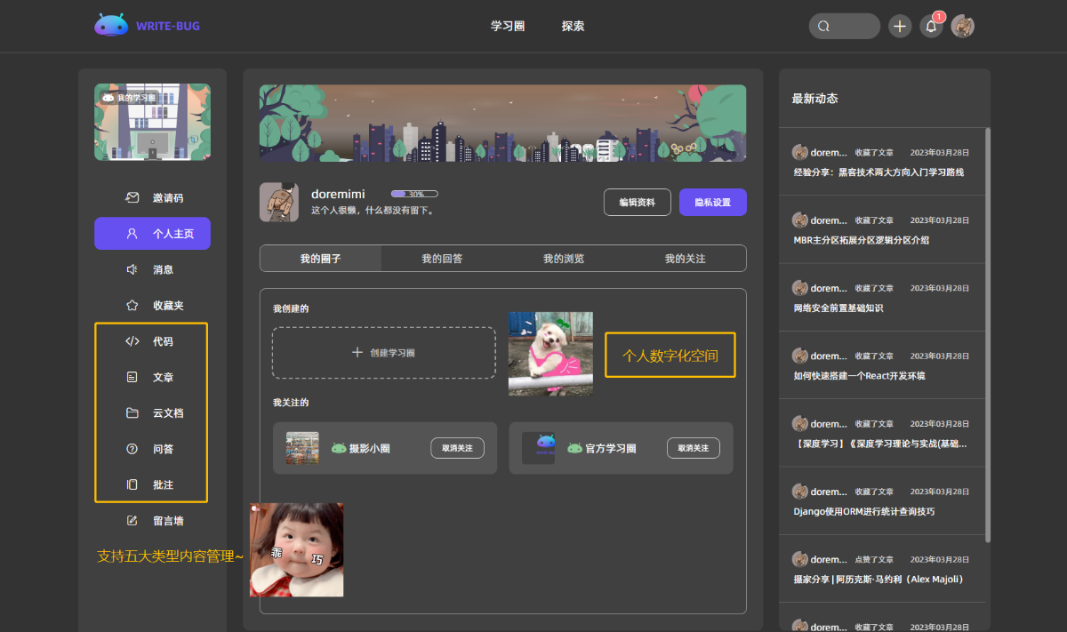1067x632 pixels.
Task: Click the 云文档 folder icon
Action: pos(132,413)
